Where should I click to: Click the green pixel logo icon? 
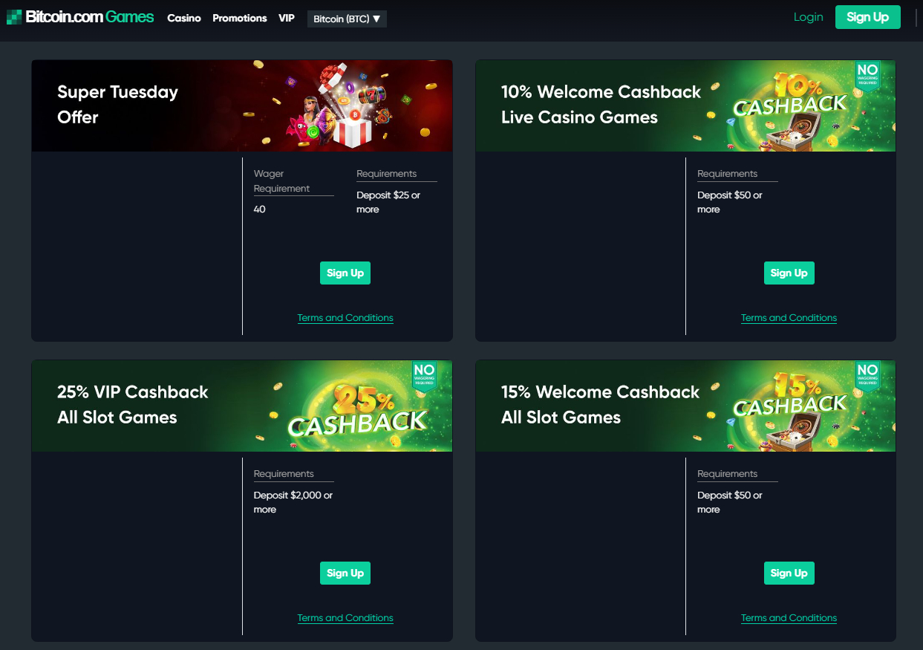[14, 17]
